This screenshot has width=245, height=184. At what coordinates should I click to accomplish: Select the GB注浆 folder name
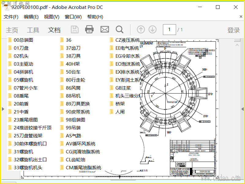pos(123,88)
